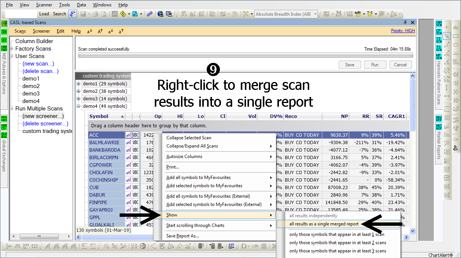Toggle the On drawing toolbar switch

456,139
